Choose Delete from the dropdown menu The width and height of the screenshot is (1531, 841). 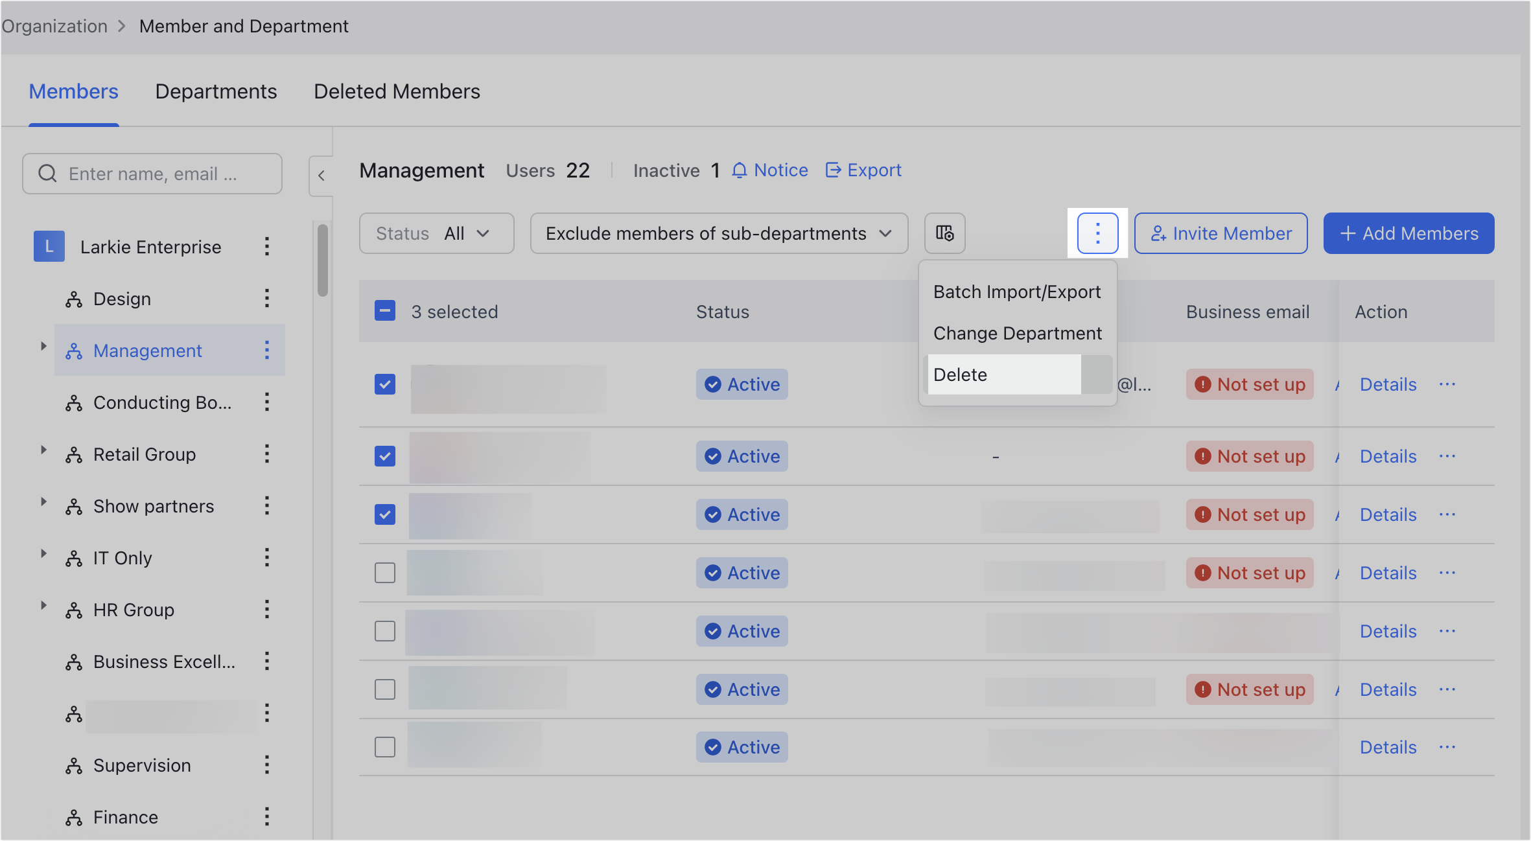click(1018, 374)
